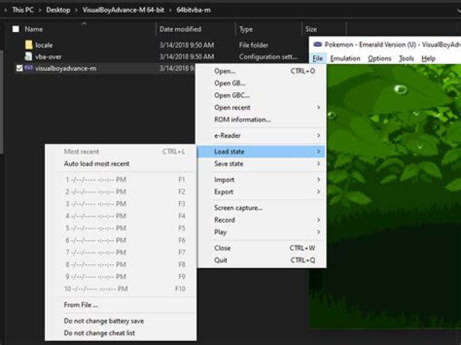Click the vba-over configuration file icon
461x345 pixels.
click(x=29, y=56)
